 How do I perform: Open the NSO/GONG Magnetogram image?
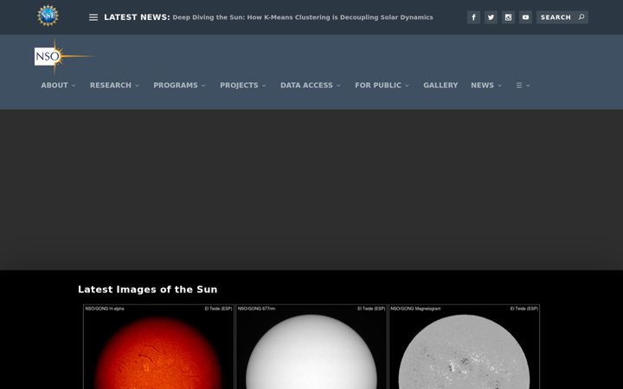pos(464,347)
